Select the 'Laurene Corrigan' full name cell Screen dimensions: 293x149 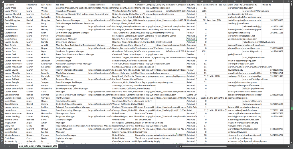click(15, 98)
